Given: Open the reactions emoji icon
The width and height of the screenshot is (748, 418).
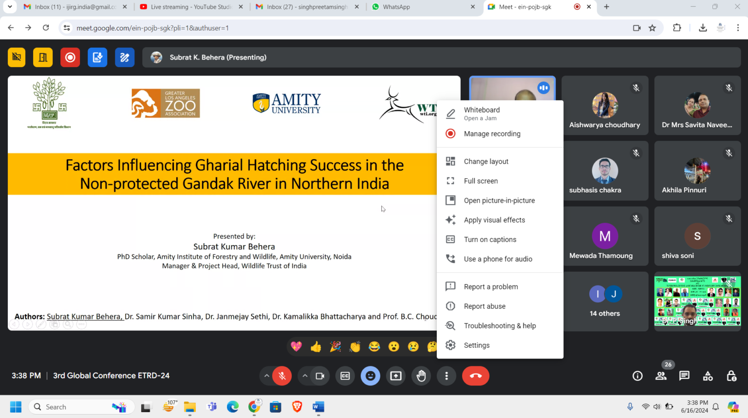Looking at the screenshot, I should tap(370, 376).
